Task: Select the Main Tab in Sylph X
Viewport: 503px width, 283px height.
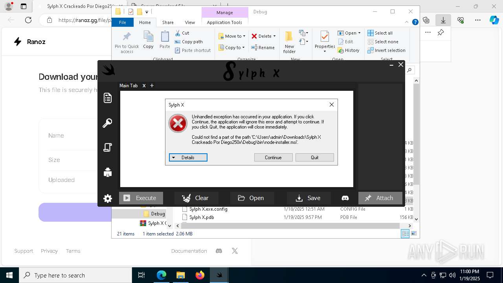Action: coord(129,85)
